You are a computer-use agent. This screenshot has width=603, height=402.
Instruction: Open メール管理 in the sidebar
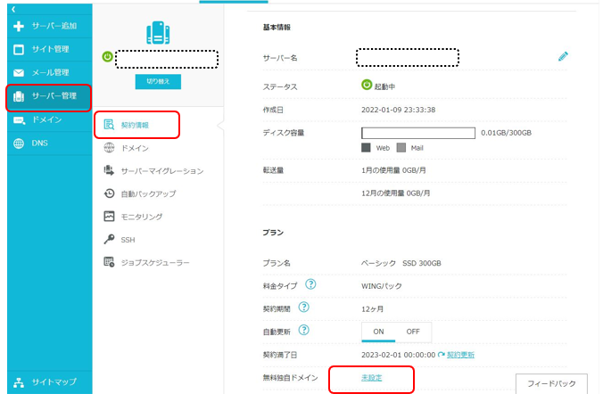[x=50, y=72]
